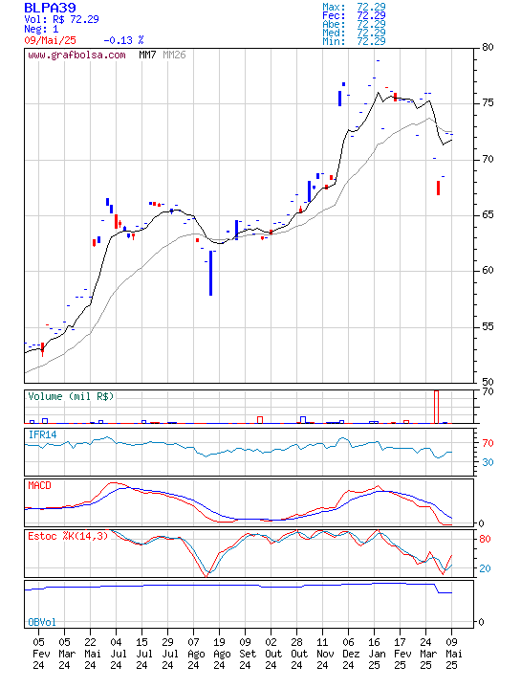Click the 09 Mai 25 date axis label
The width and height of the screenshot is (521, 689).
click(453, 654)
